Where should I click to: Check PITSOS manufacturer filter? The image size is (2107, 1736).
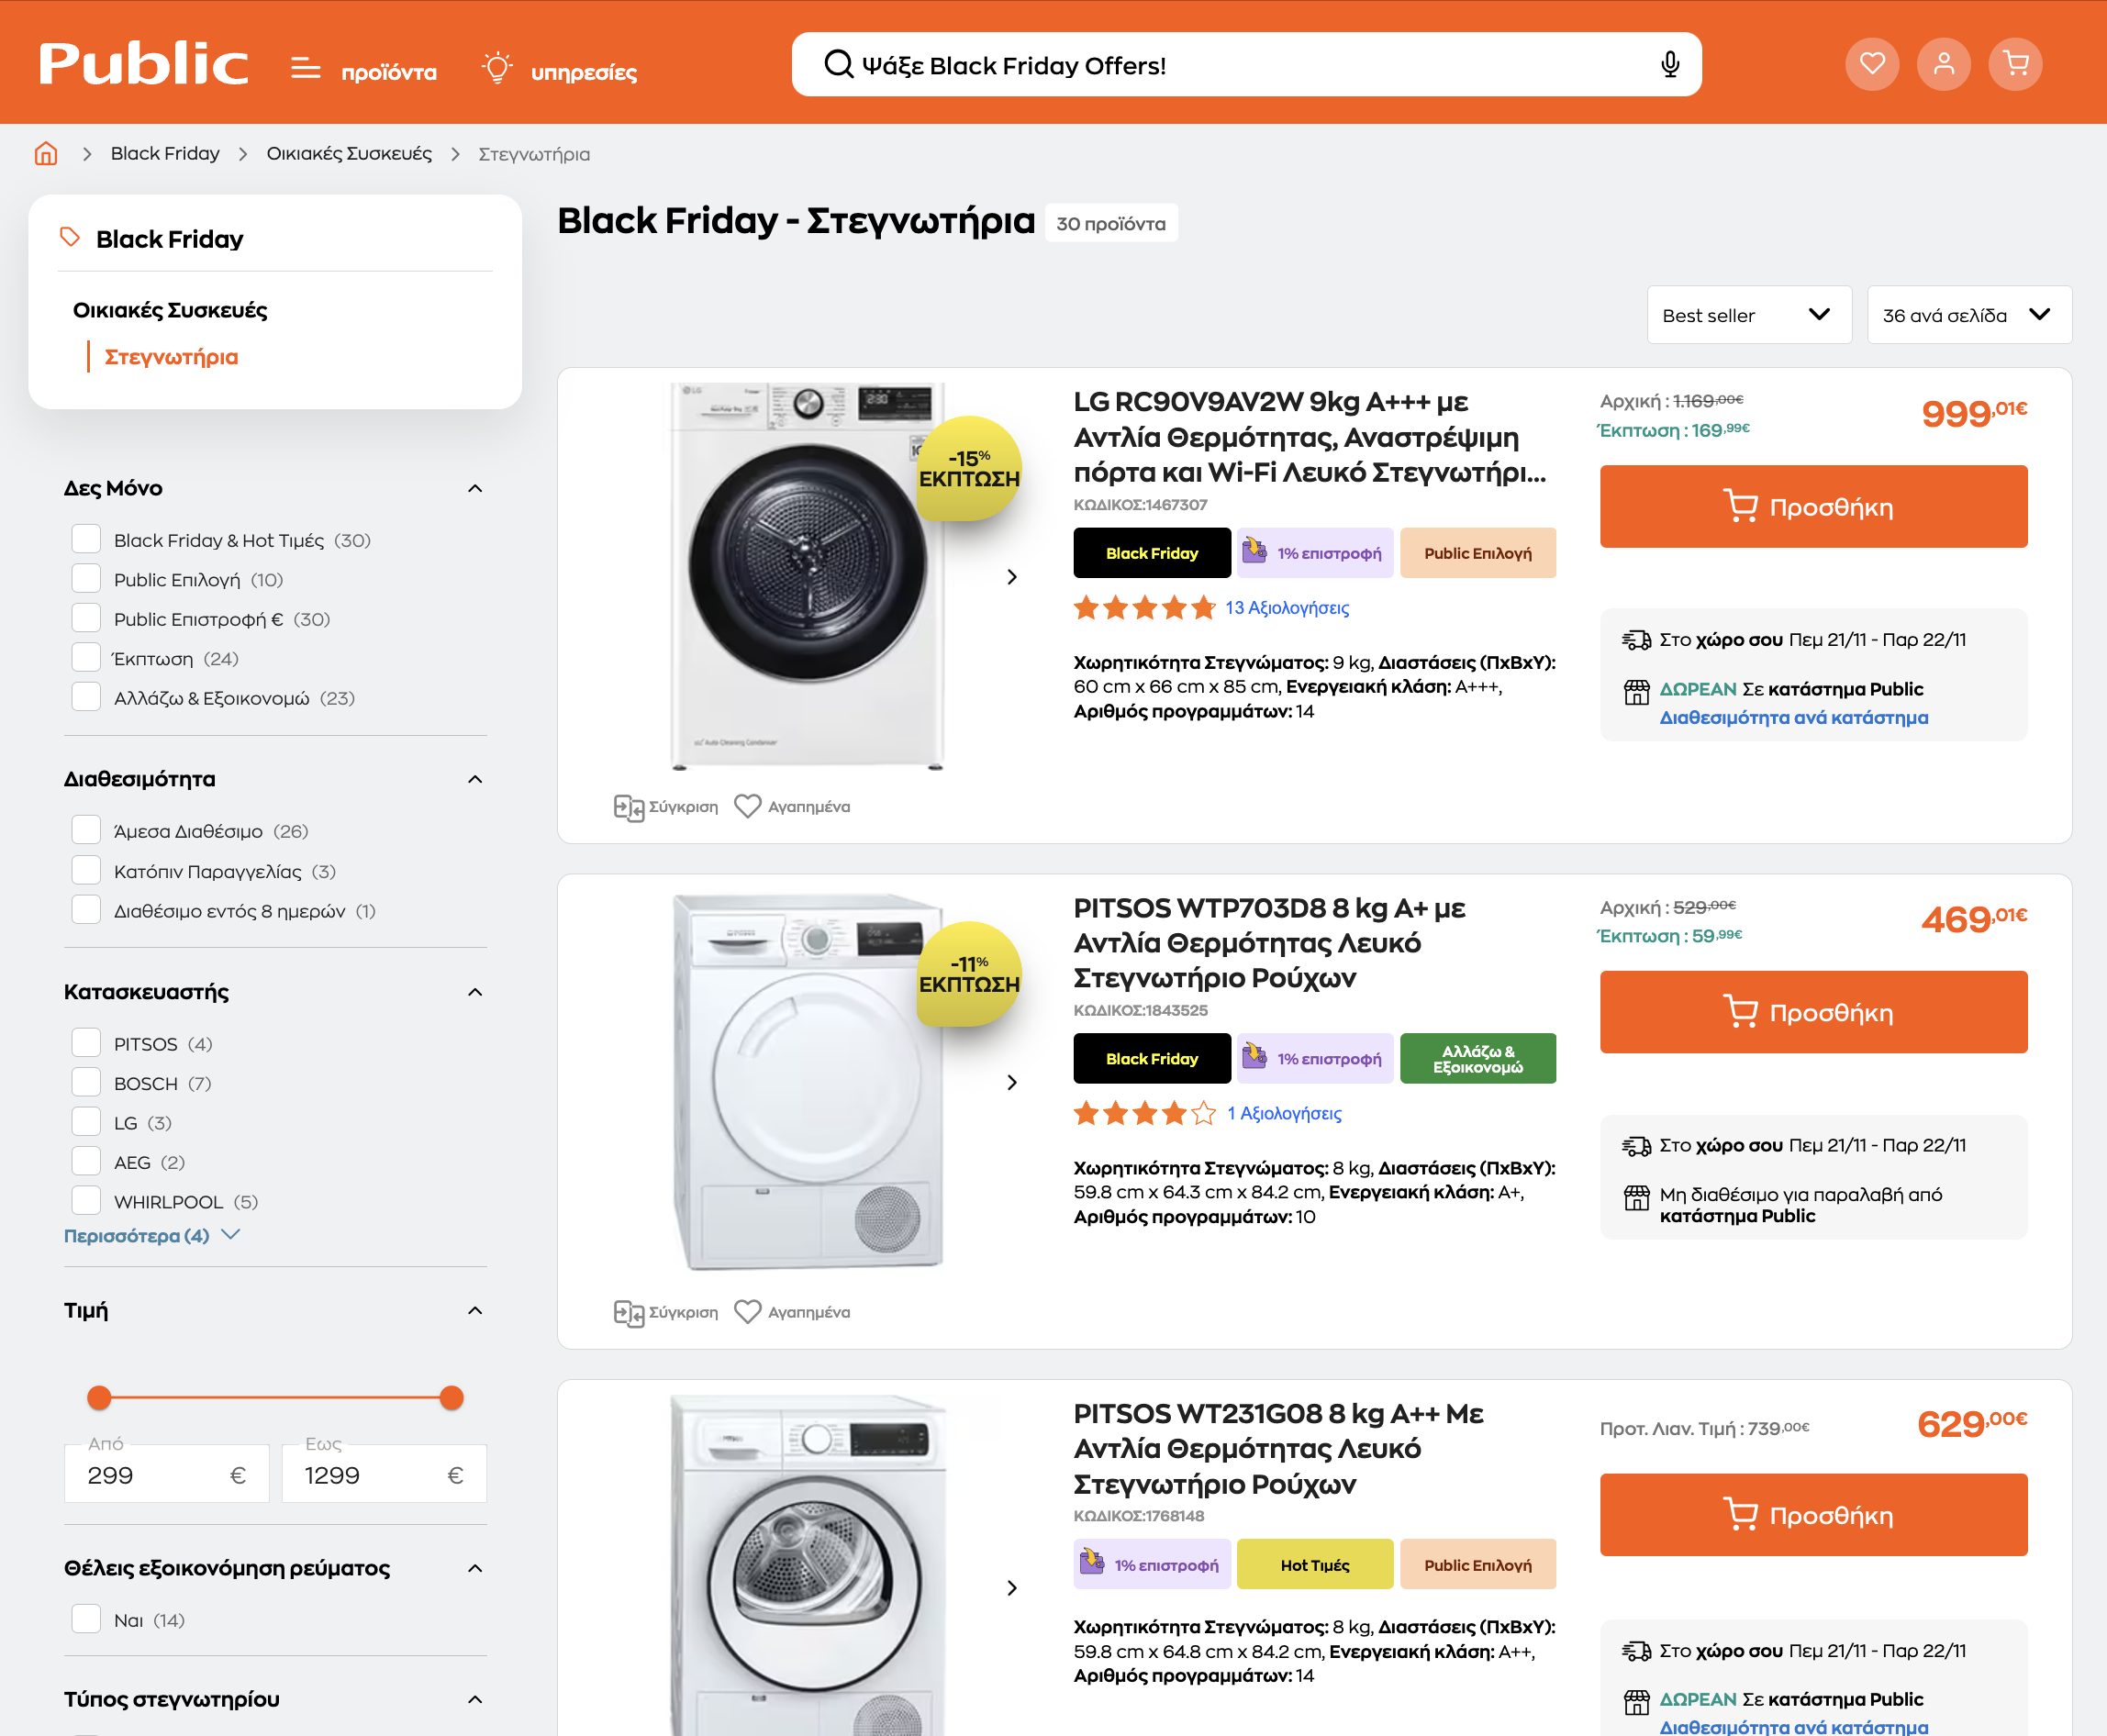click(x=86, y=1043)
